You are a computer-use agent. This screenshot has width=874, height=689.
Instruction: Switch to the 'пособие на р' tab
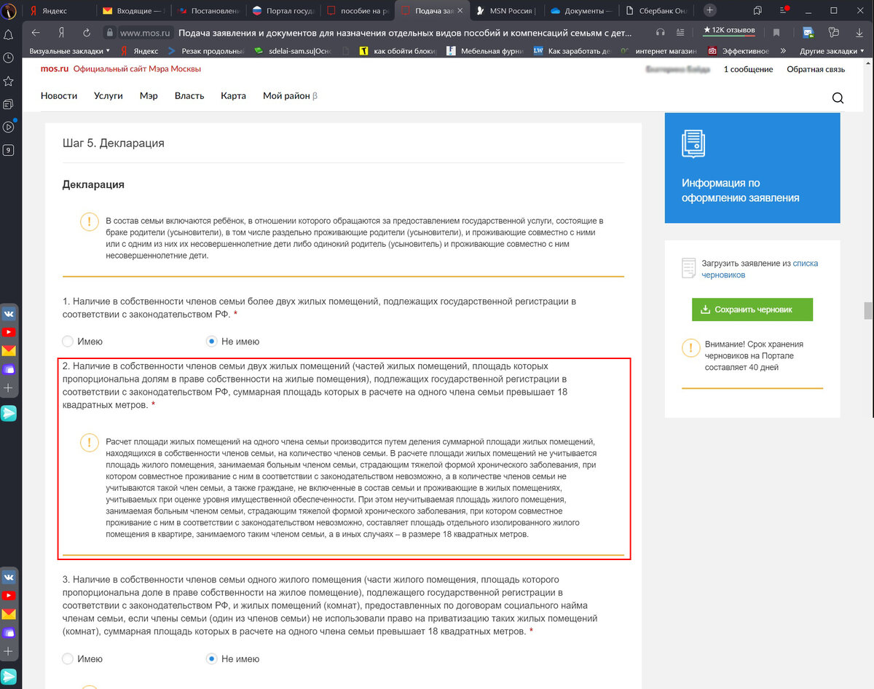pyautogui.click(x=357, y=11)
